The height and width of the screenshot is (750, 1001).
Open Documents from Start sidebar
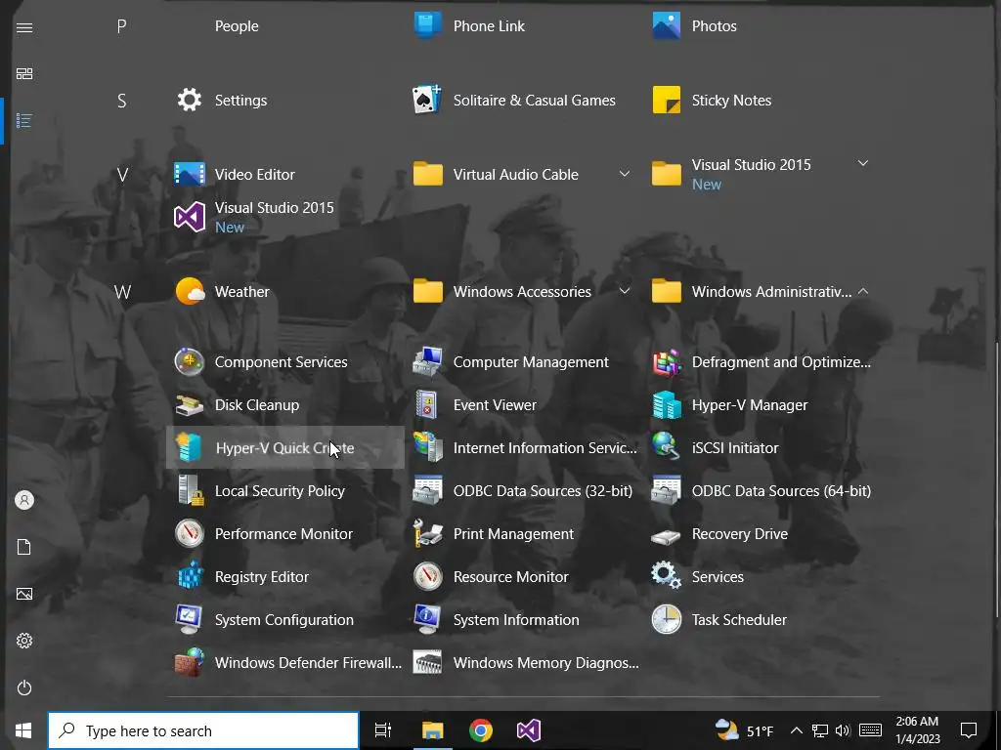(x=24, y=547)
